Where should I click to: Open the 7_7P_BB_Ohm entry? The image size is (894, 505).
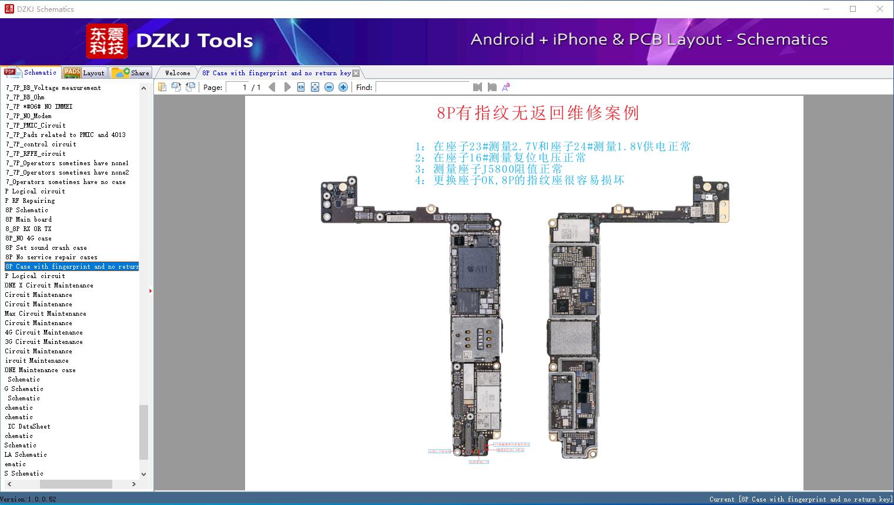point(25,97)
